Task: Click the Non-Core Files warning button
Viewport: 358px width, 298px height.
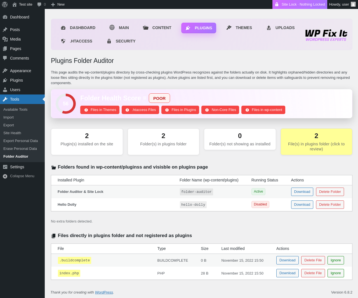Action: tap(220, 110)
